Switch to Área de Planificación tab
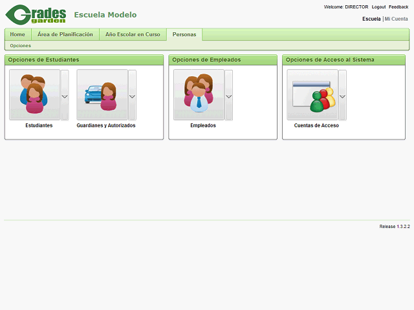This screenshot has width=414, height=310. click(x=65, y=34)
